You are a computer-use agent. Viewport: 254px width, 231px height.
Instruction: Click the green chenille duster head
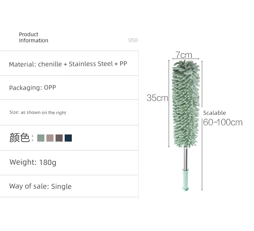coord(186,104)
